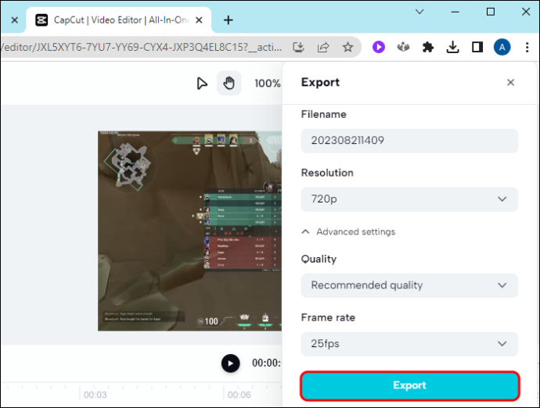The height and width of the screenshot is (408, 540).
Task: Close the Export panel
Action: [510, 83]
